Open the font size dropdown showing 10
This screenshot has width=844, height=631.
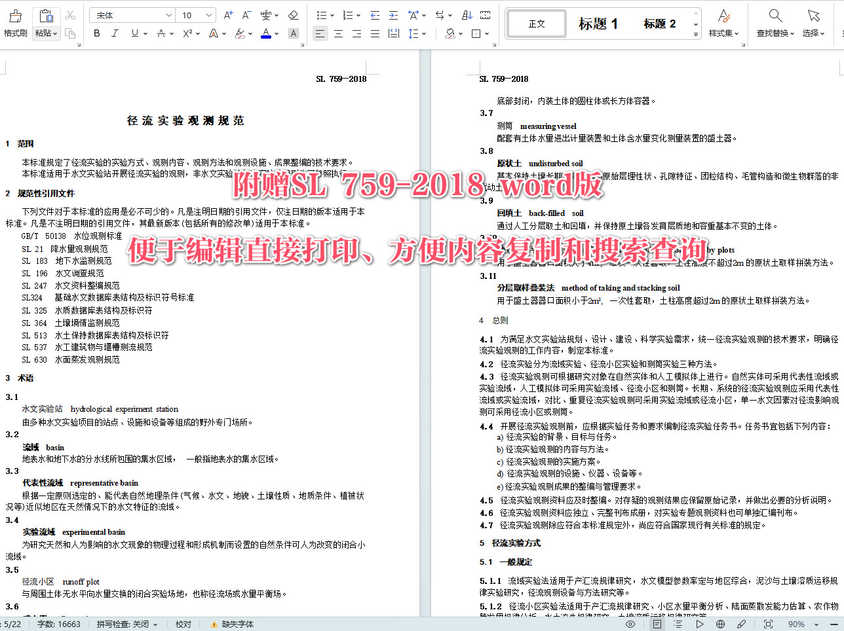[194, 14]
